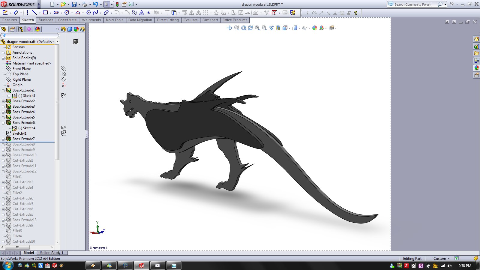
Task: Collapse the Boss-Extrude6 feature
Action: 3,123
